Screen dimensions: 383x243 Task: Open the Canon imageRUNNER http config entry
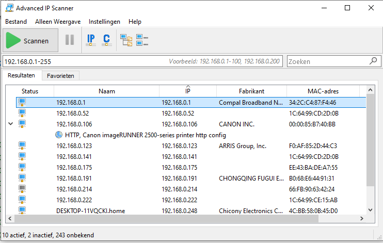[x=146, y=135]
